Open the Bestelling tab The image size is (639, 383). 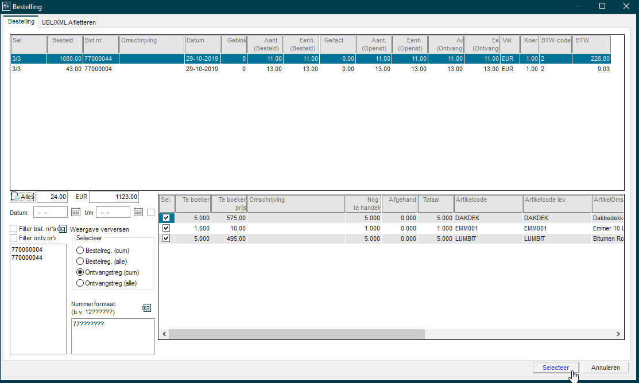(x=21, y=22)
